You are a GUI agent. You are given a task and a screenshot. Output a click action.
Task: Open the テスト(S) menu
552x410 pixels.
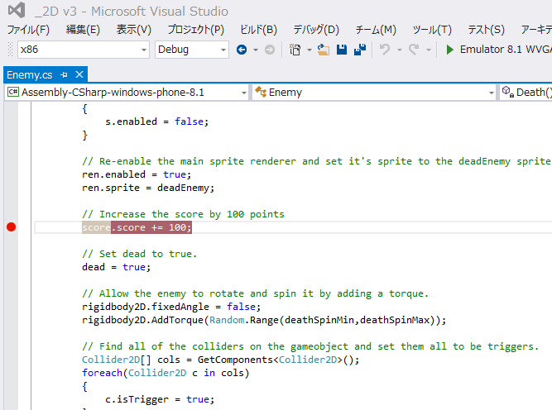point(486,30)
